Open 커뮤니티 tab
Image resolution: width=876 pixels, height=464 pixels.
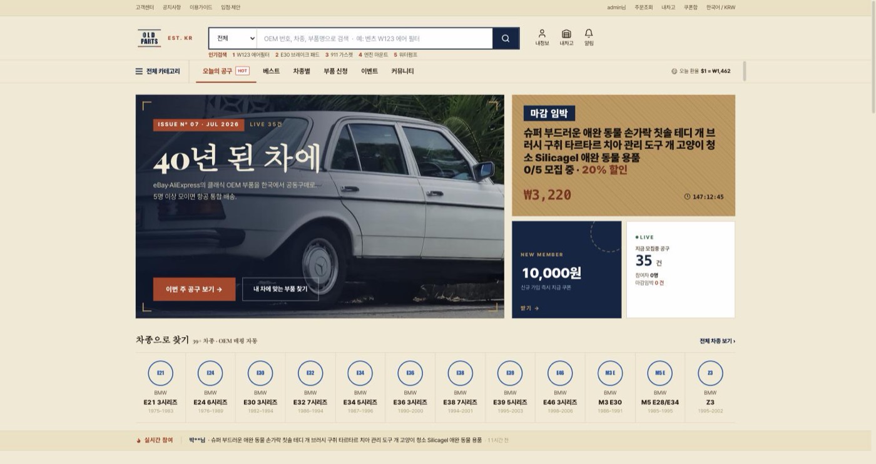click(x=402, y=71)
